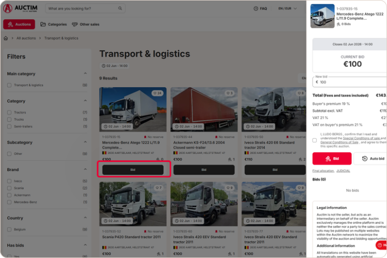Open Ackermann KS-F24/13.6 2004 card title
387x258 pixels.
pyautogui.click(x=199, y=145)
